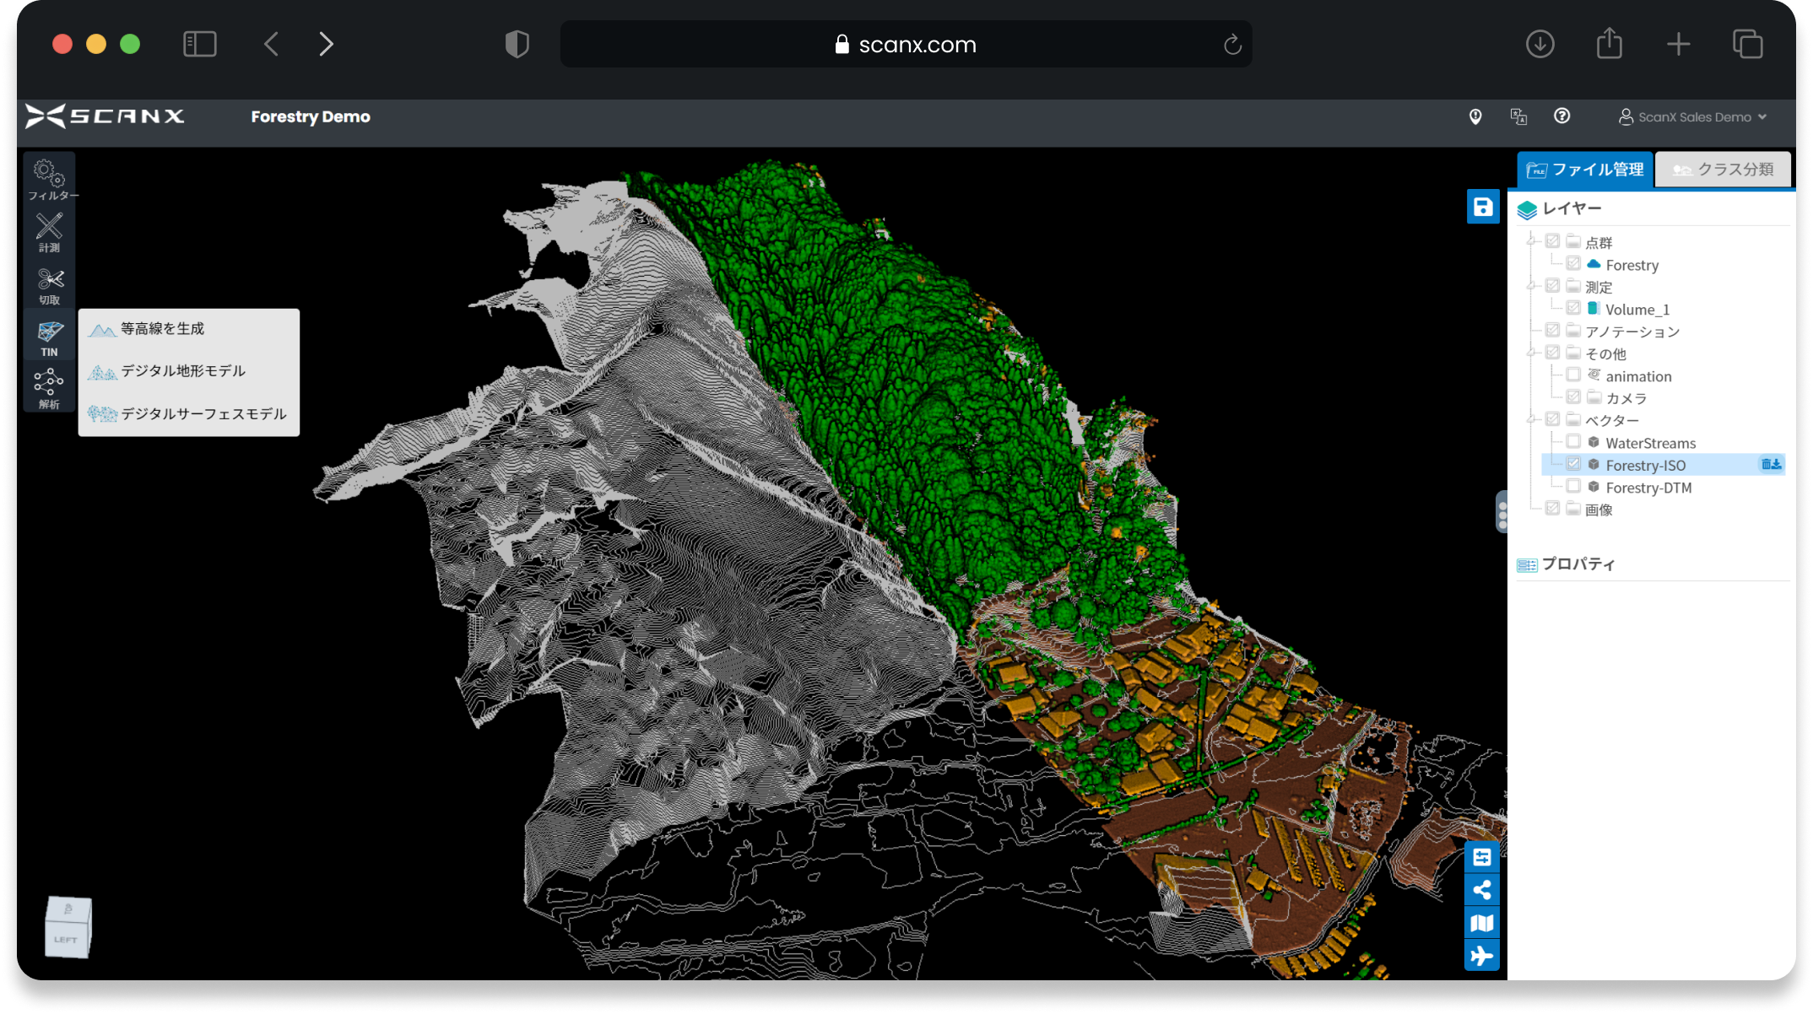Switch to the クラス分類 tab
Screen dimensions: 1813x1014
click(x=1723, y=170)
